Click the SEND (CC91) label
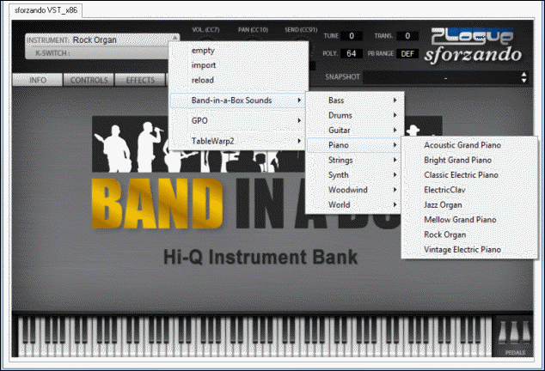The image size is (545, 371). click(301, 30)
